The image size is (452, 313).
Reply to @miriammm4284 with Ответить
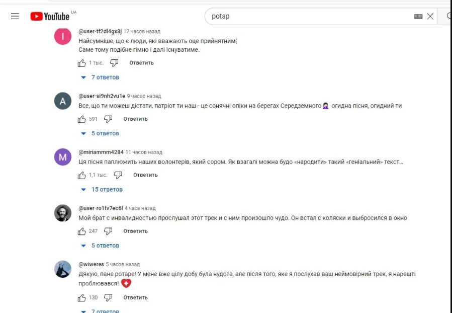click(x=145, y=175)
